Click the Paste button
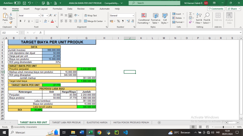The image size is (243, 136). pos(5,18)
